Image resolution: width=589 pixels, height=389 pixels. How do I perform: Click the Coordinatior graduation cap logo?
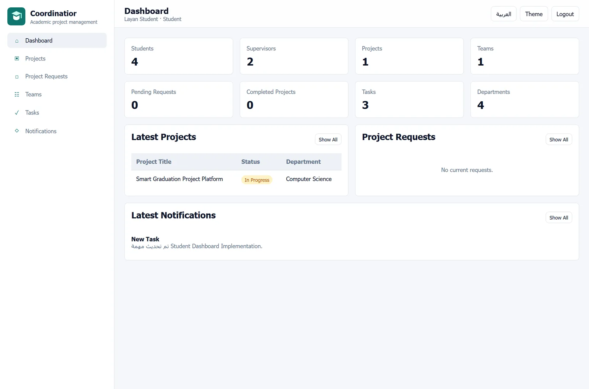click(16, 17)
